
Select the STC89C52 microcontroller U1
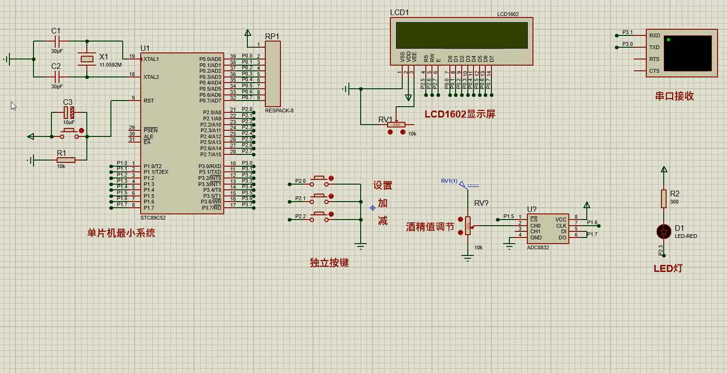coord(182,132)
